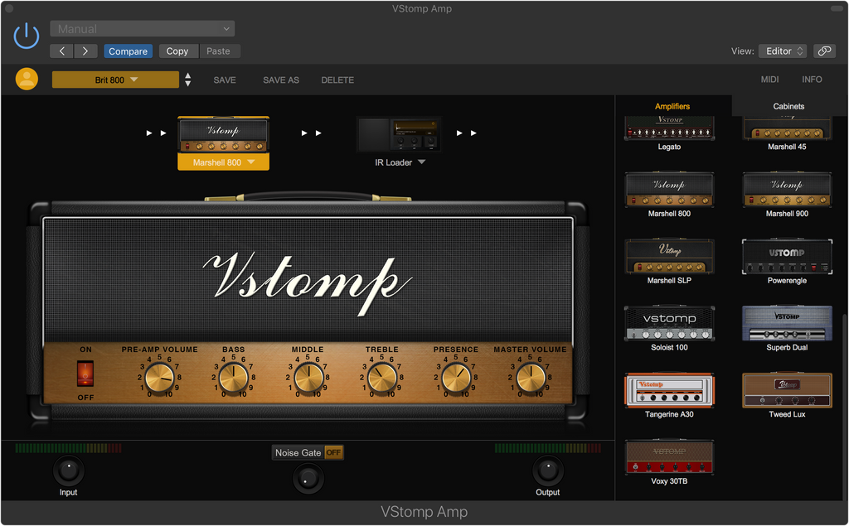This screenshot has height=526, width=849.
Task: Click the link chain icon
Action: tap(824, 51)
